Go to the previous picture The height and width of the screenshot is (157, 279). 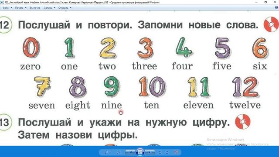click(130, 152)
